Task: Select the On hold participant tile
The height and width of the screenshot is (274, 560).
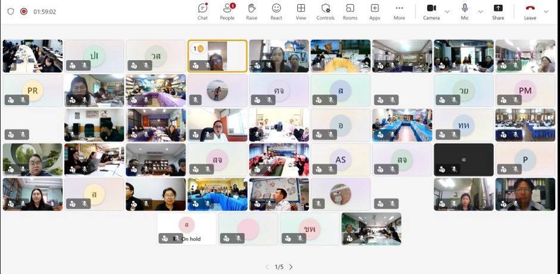Action: (187, 229)
